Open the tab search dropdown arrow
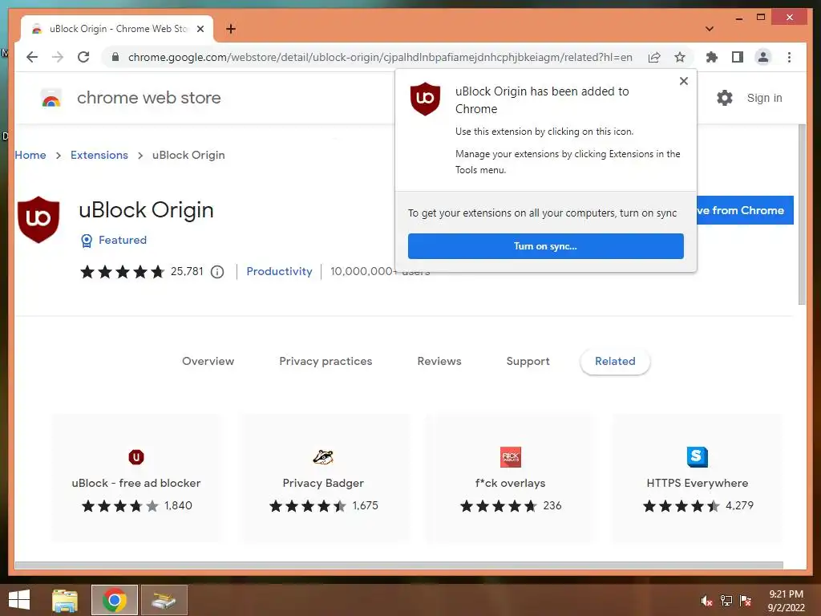Image resolution: width=821 pixels, height=616 pixels. (x=710, y=29)
